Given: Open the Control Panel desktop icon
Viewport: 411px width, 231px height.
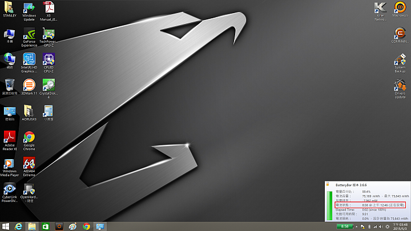Looking at the screenshot, I should 10,114.
